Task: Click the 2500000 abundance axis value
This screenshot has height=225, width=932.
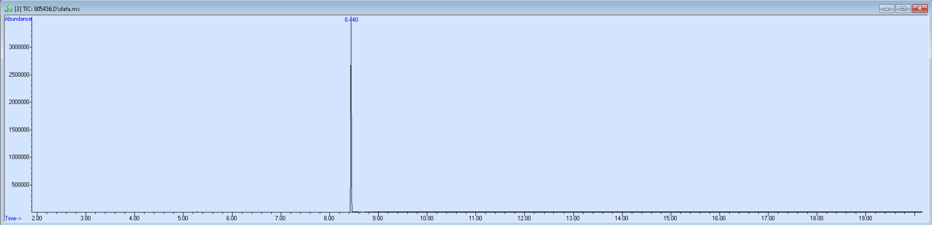Action: [x=19, y=75]
